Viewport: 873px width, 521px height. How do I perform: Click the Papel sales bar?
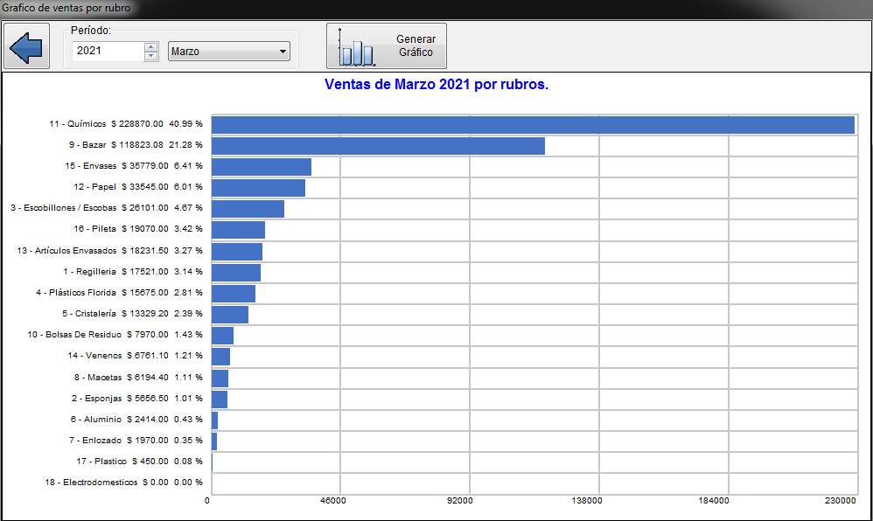click(258, 187)
